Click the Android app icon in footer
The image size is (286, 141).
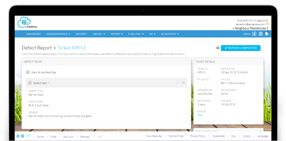(x=18, y=136)
